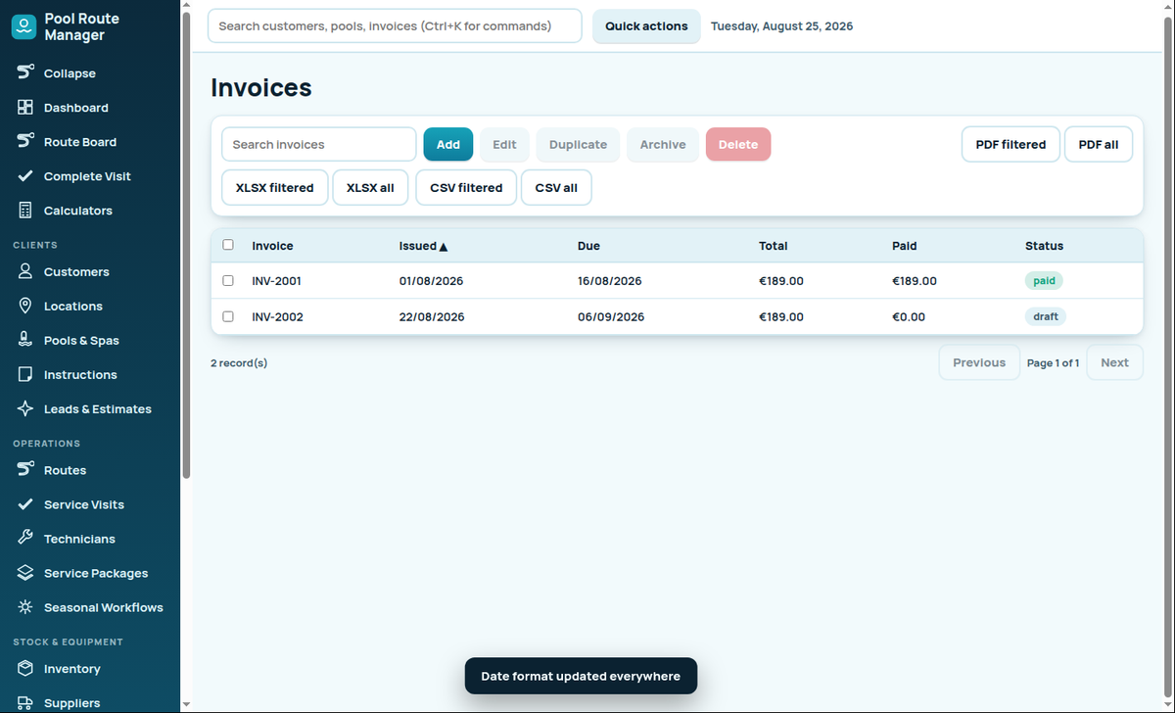This screenshot has width=1175, height=713.
Task: Click the PDF all button
Action: point(1099,144)
